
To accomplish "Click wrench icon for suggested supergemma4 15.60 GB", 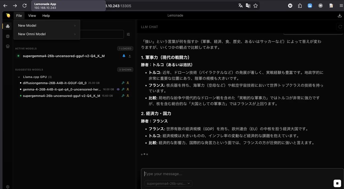I will click(x=123, y=96).
